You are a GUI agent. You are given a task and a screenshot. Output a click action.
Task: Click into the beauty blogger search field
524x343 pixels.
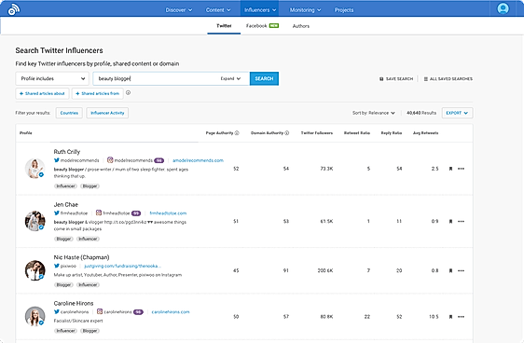point(157,78)
